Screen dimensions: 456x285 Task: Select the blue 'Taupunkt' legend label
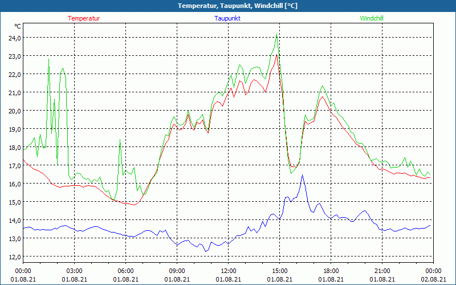227,18
